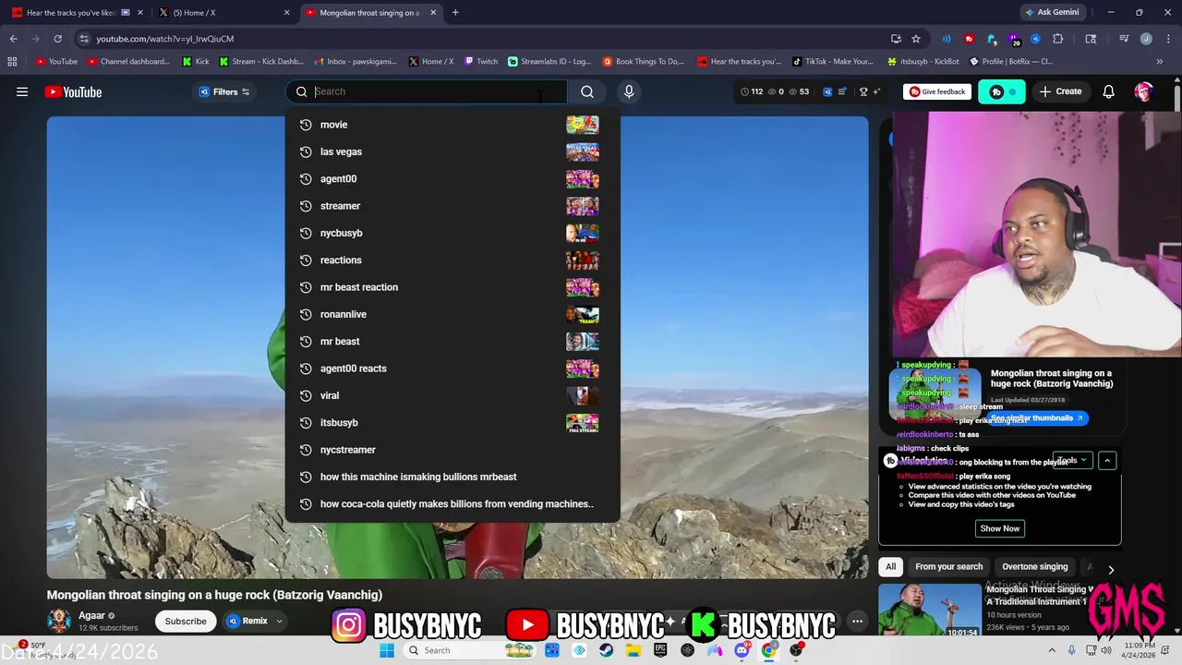
Task: Open the Agaar channel name link
Action: [91, 616]
